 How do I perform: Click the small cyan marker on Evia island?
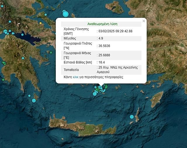(46, 14)
